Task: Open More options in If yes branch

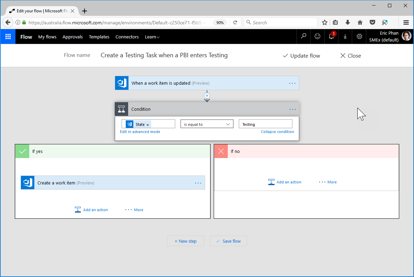Action: tap(134, 210)
